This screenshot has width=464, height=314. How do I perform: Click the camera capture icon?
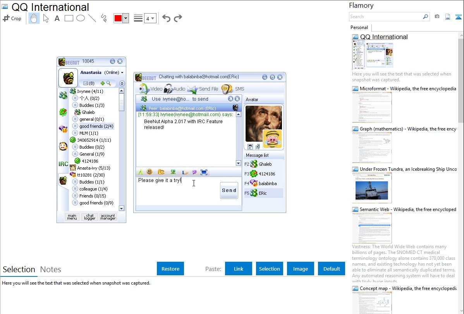[437, 17]
